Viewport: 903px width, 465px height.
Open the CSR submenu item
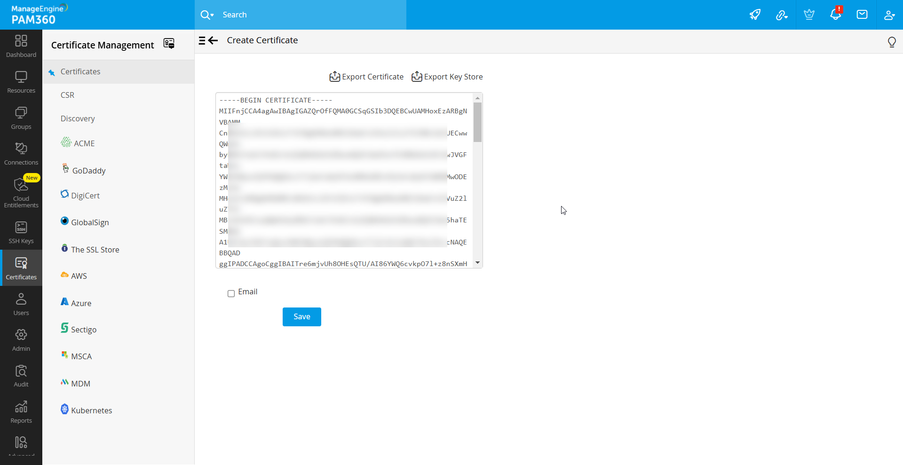(67, 95)
